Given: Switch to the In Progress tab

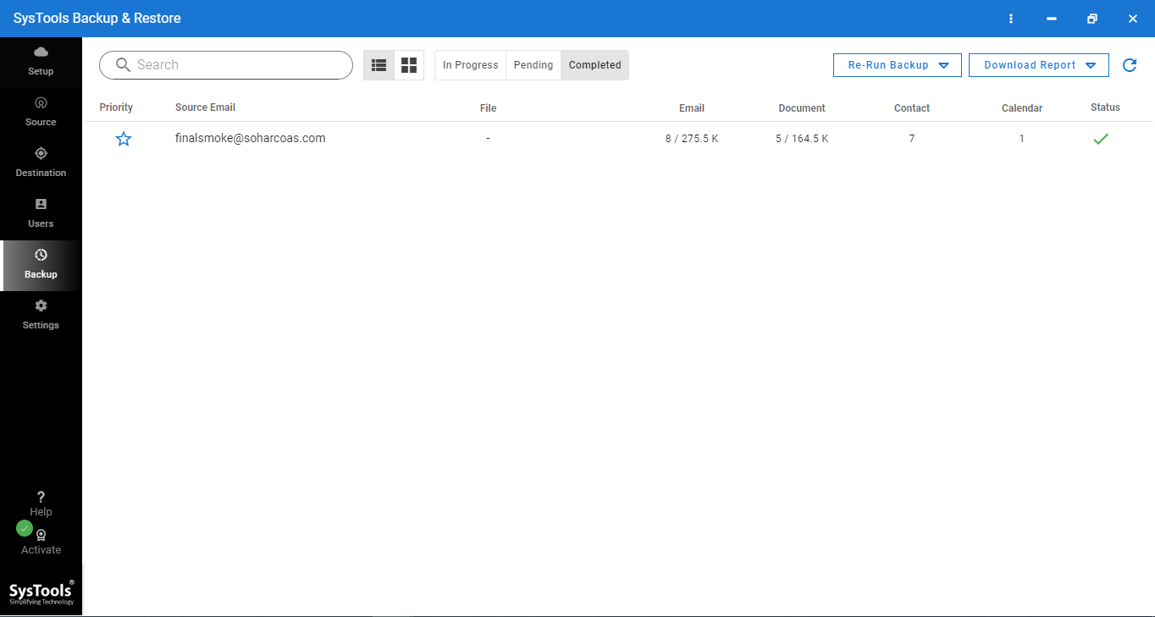Looking at the screenshot, I should pos(470,64).
